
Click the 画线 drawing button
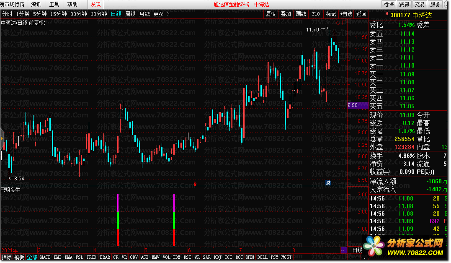click(x=301, y=14)
